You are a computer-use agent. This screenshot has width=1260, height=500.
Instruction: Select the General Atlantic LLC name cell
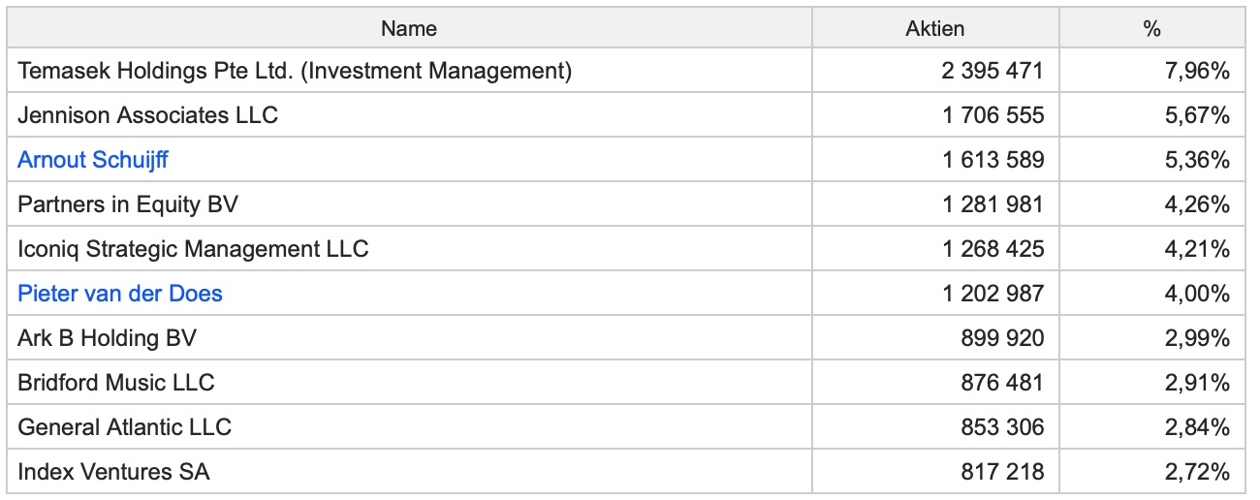[x=125, y=427]
